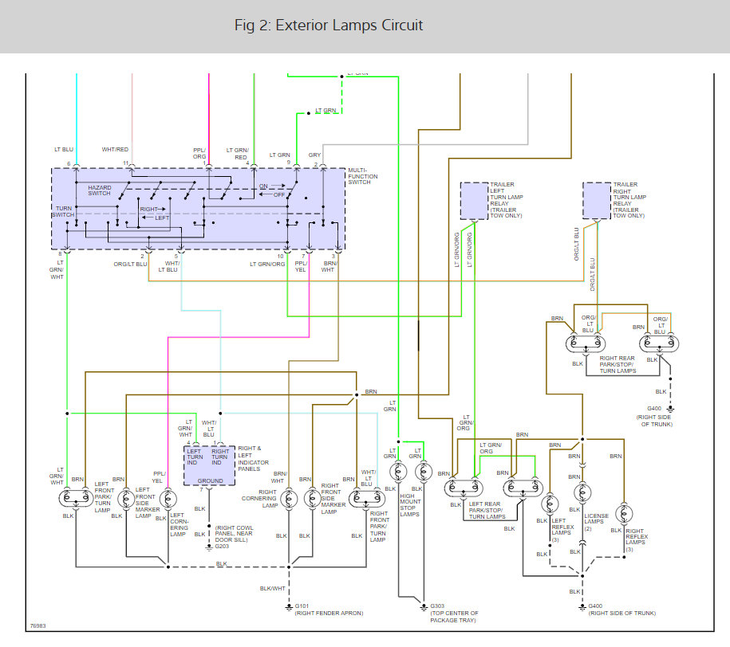Click 'G303 (TOP CENTER OF PACKAGE TRAY)' label
Image resolution: width=730 pixels, height=647 pixels.
(455, 613)
